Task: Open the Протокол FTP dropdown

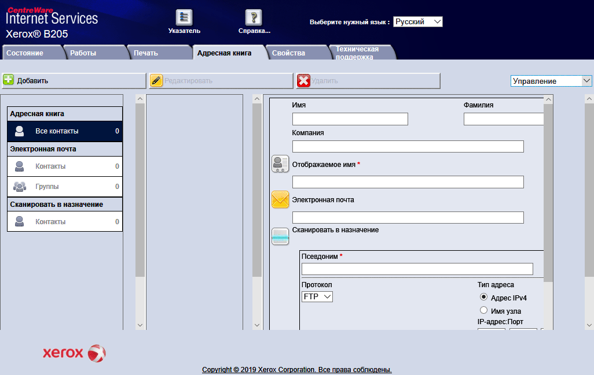Action: [x=317, y=297]
